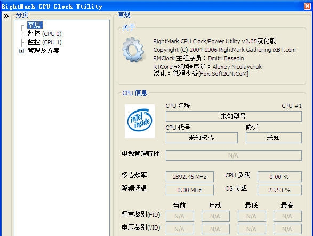This screenshot has height=236, width=313.
Task: Click the 降频调温 value 0.00 MHz
Action: click(190, 190)
